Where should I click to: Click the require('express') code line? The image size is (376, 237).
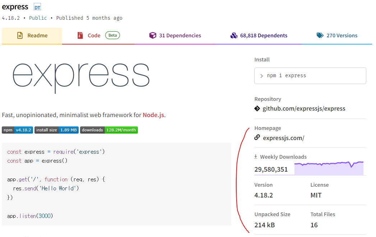pyautogui.click(x=56, y=152)
